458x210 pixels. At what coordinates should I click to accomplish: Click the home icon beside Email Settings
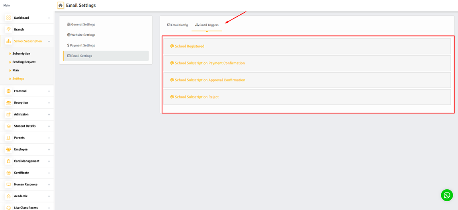[61, 6]
